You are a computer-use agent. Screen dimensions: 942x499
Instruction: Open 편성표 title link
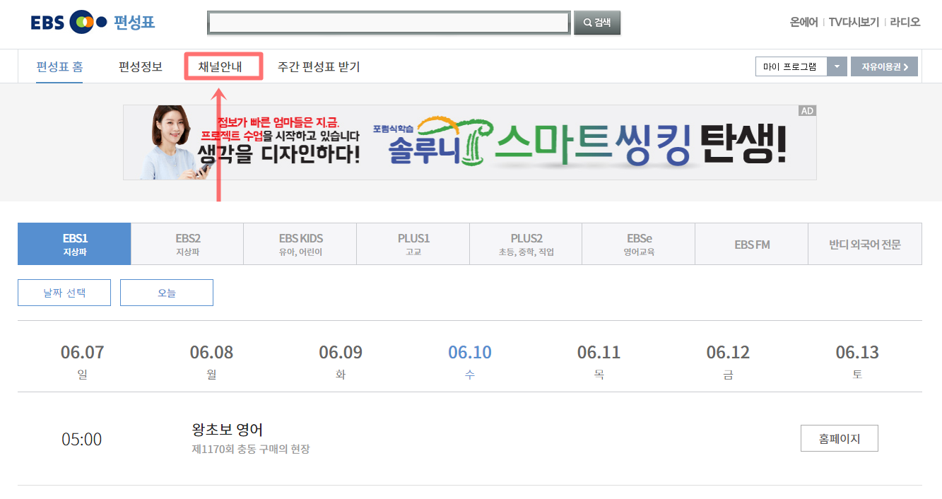click(134, 23)
